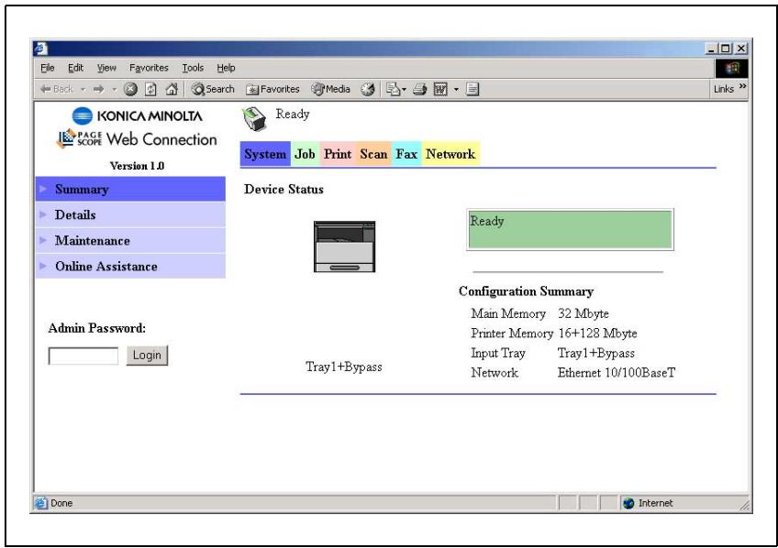Screen dimensions: 778x548
Task: Click the Mail icon in toolbar
Action: 394,89
